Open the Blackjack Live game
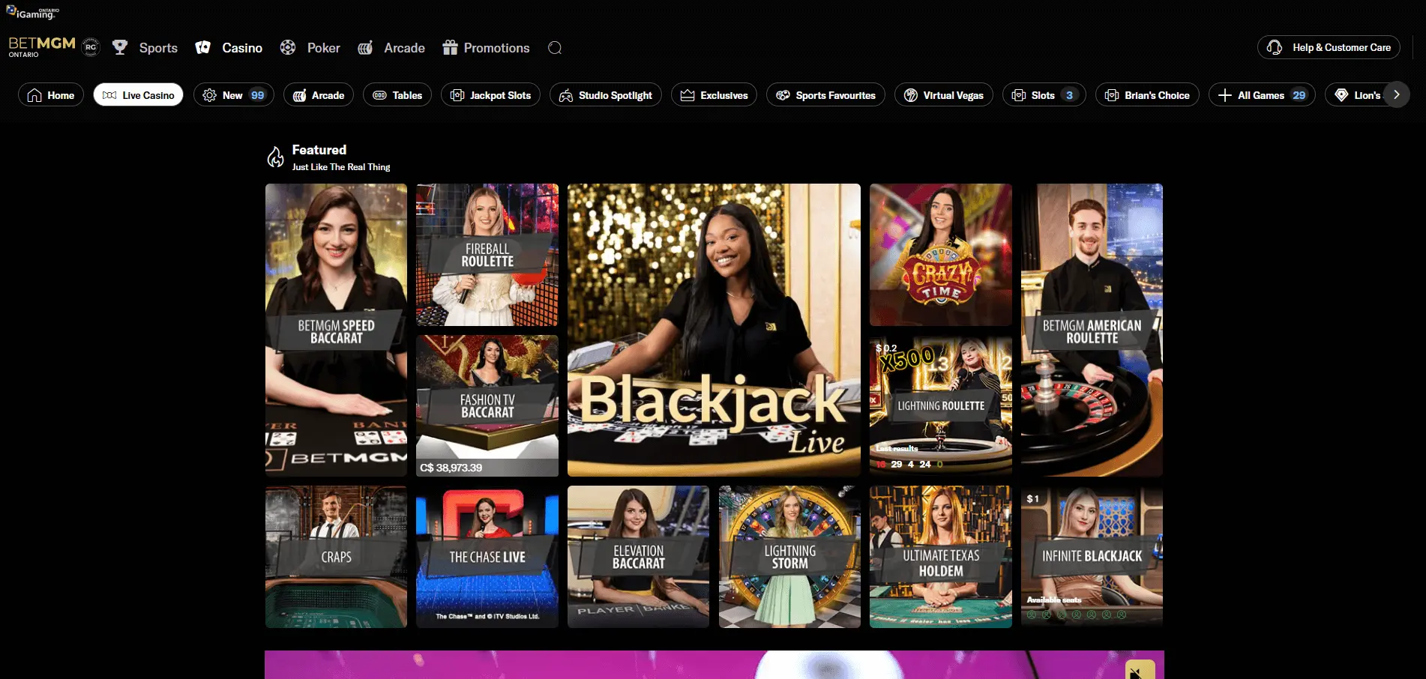Screen dimensions: 1426x679 pos(714,330)
